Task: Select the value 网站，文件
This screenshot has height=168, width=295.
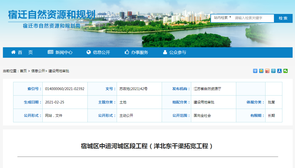Action: tap(54, 115)
